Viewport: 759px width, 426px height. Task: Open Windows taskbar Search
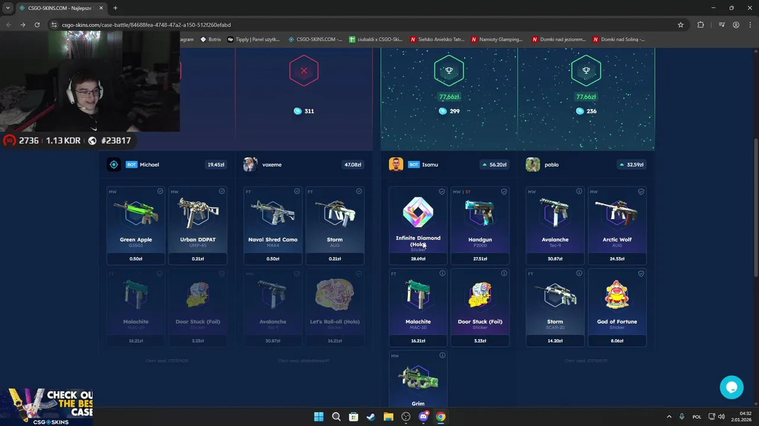point(336,417)
